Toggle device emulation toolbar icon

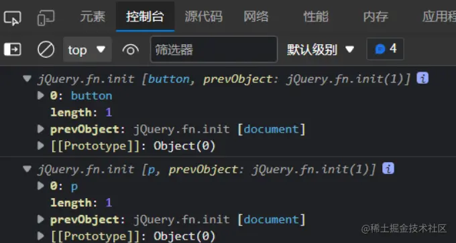click(x=46, y=18)
